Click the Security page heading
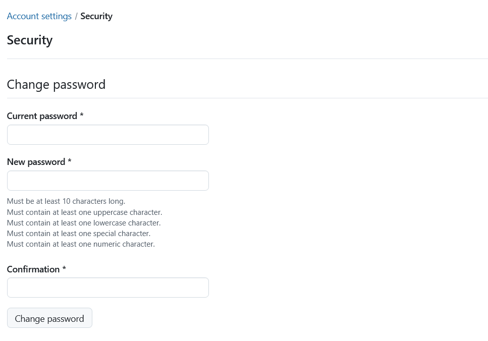Screen dimensions: 488x341 (x=30, y=40)
